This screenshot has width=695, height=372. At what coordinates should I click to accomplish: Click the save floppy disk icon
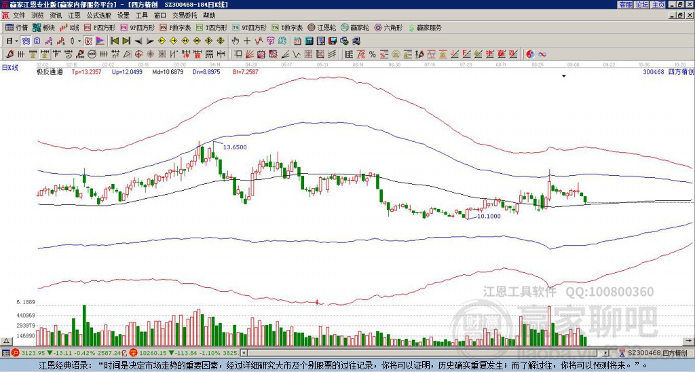tap(333, 41)
